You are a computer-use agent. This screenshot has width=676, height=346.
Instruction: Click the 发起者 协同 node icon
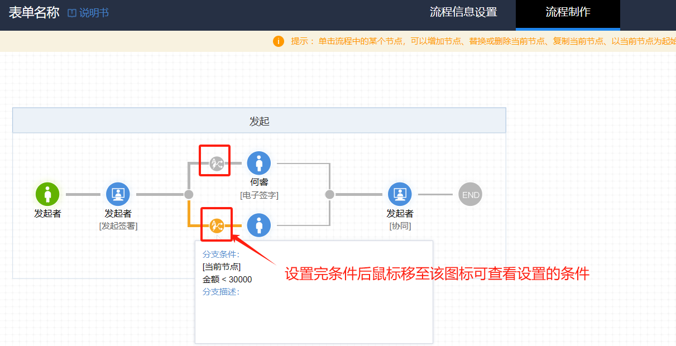tap(400, 194)
